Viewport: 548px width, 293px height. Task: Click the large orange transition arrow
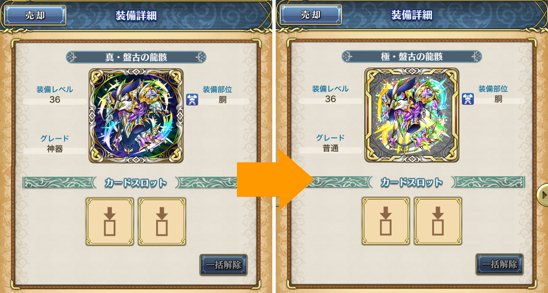(275, 180)
